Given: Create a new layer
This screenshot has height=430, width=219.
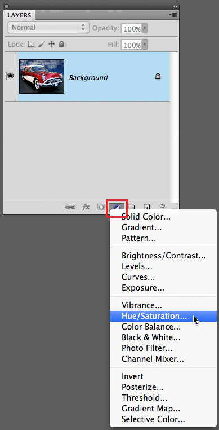Looking at the screenshot, I should (147, 207).
